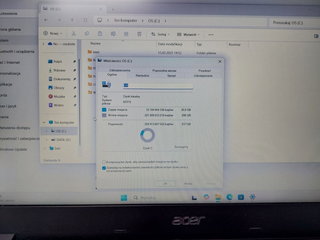This screenshot has height=240, width=320.
Task: Open File Explorer from taskbar
Action: coord(218,198)
